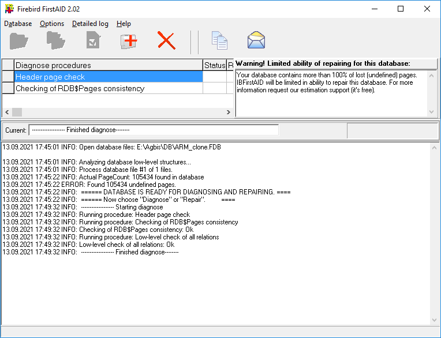Select Checking of RDB$Pages consistency row
The height and width of the screenshot is (338, 441).
point(109,88)
